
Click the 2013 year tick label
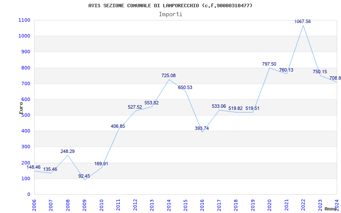point(152,205)
